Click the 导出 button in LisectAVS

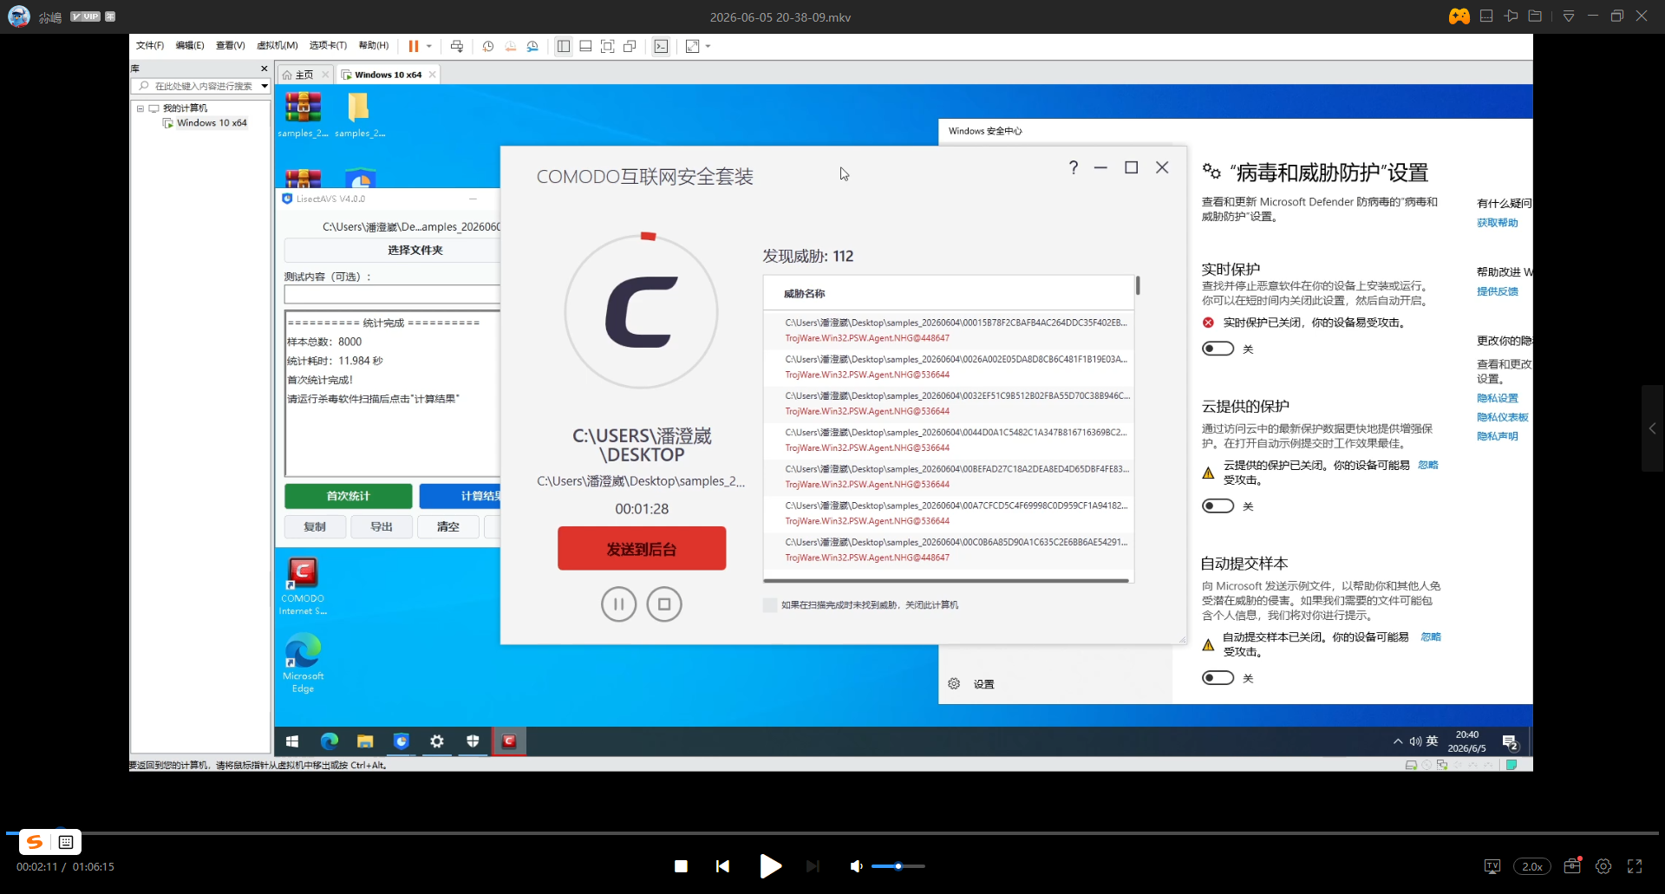(382, 526)
